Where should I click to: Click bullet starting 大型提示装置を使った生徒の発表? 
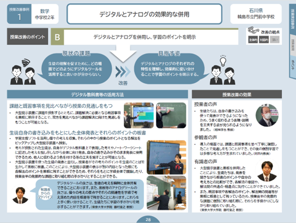pyautogui.click(x=79, y=169)
